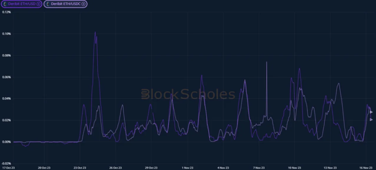The image size is (376, 170).
Task: Click the 0.08% y-axis label
Action: point(6,55)
